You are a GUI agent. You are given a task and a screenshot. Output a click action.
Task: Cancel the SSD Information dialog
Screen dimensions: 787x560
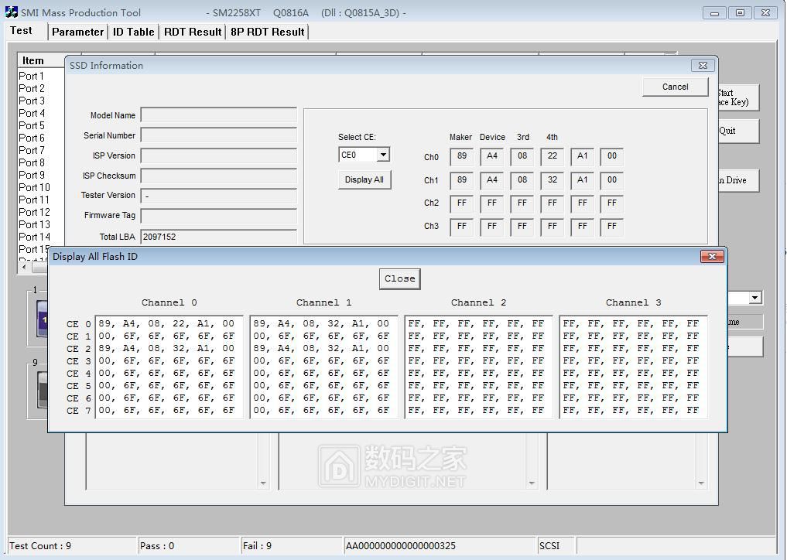point(674,87)
